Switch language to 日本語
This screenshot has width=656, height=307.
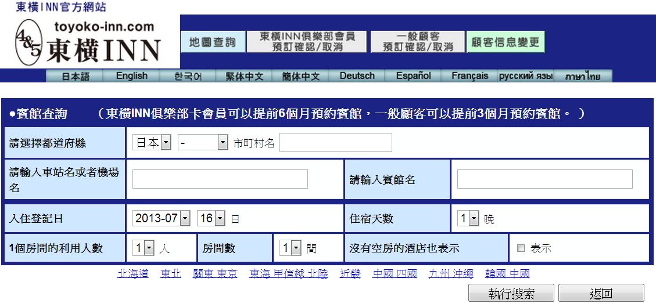[76, 76]
